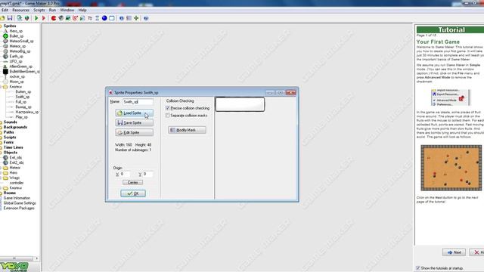Click the Center origin button
The image size is (484, 272).
pos(133,182)
